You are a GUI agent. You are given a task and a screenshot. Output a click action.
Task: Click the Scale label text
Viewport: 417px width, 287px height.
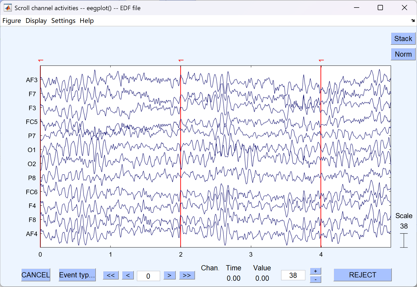point(404,216)
